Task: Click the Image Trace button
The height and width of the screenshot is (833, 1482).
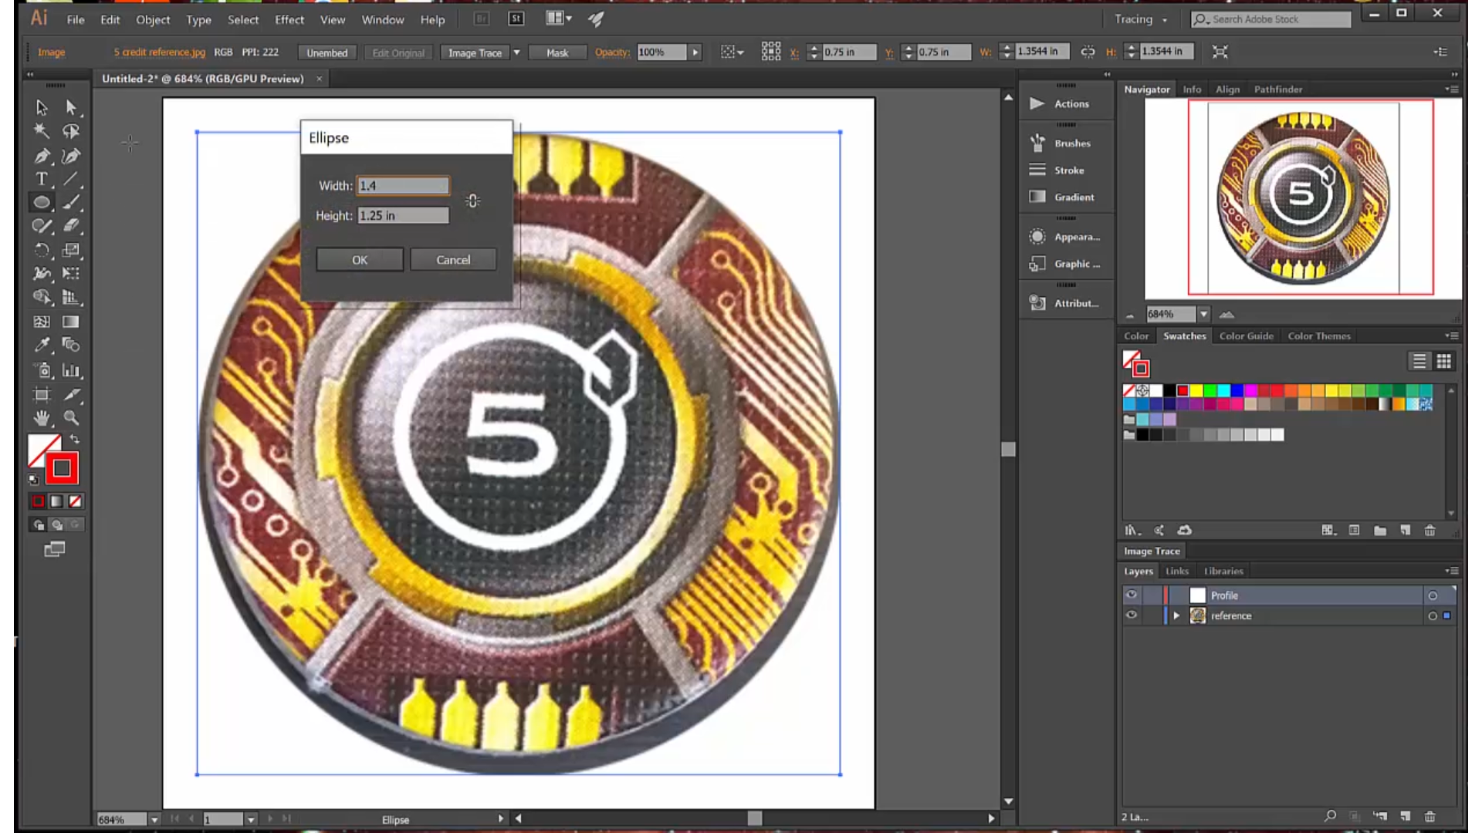Action: click(x=475, y=52)
